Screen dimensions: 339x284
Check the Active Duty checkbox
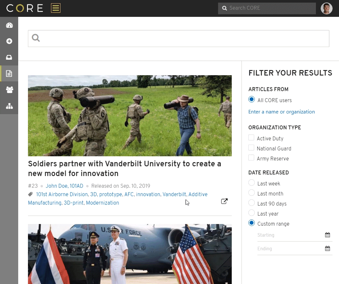[x=251, y=137]
